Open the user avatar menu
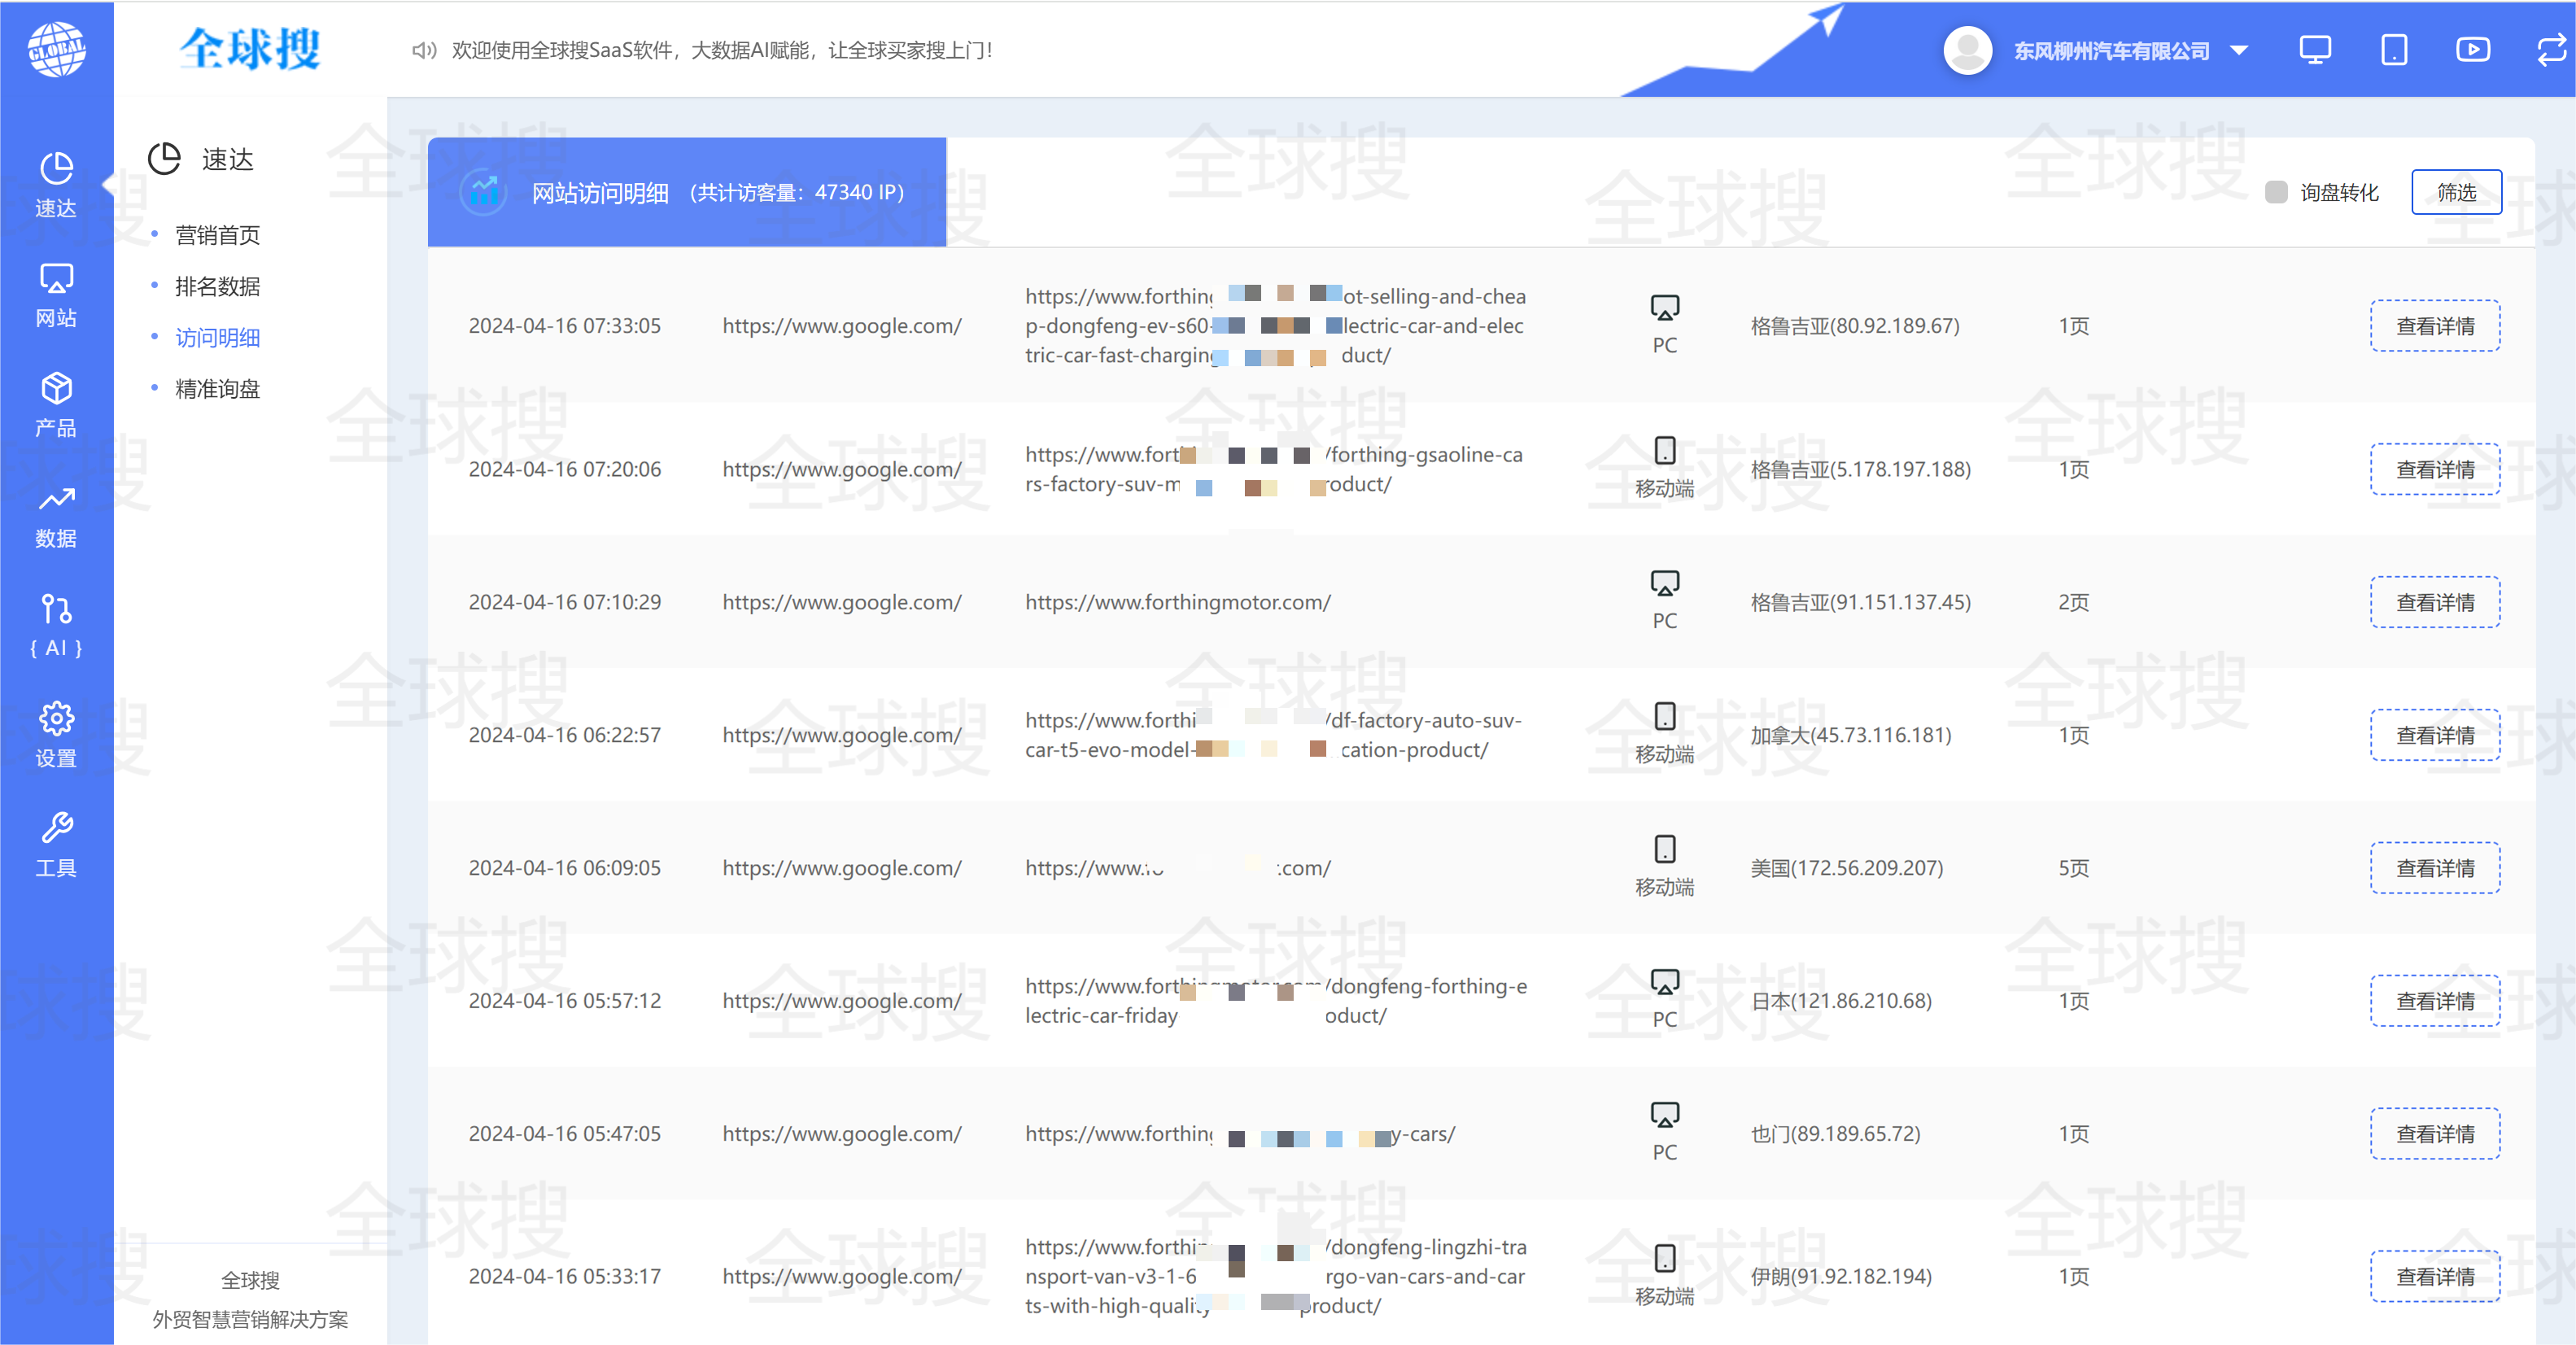The width and height of the screenshot is (2576, 1345). click(1967, 50)
